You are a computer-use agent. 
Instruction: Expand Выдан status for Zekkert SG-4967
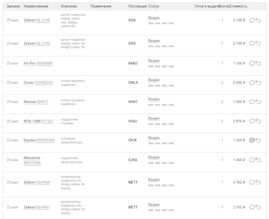click(x=154, y=205)
